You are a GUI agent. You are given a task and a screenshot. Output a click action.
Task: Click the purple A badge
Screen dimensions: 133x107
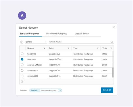22,15
